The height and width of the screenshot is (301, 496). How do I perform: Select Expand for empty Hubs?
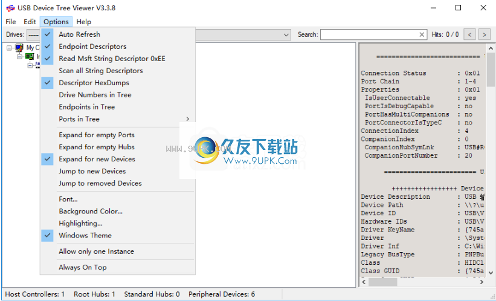(118, 147)
